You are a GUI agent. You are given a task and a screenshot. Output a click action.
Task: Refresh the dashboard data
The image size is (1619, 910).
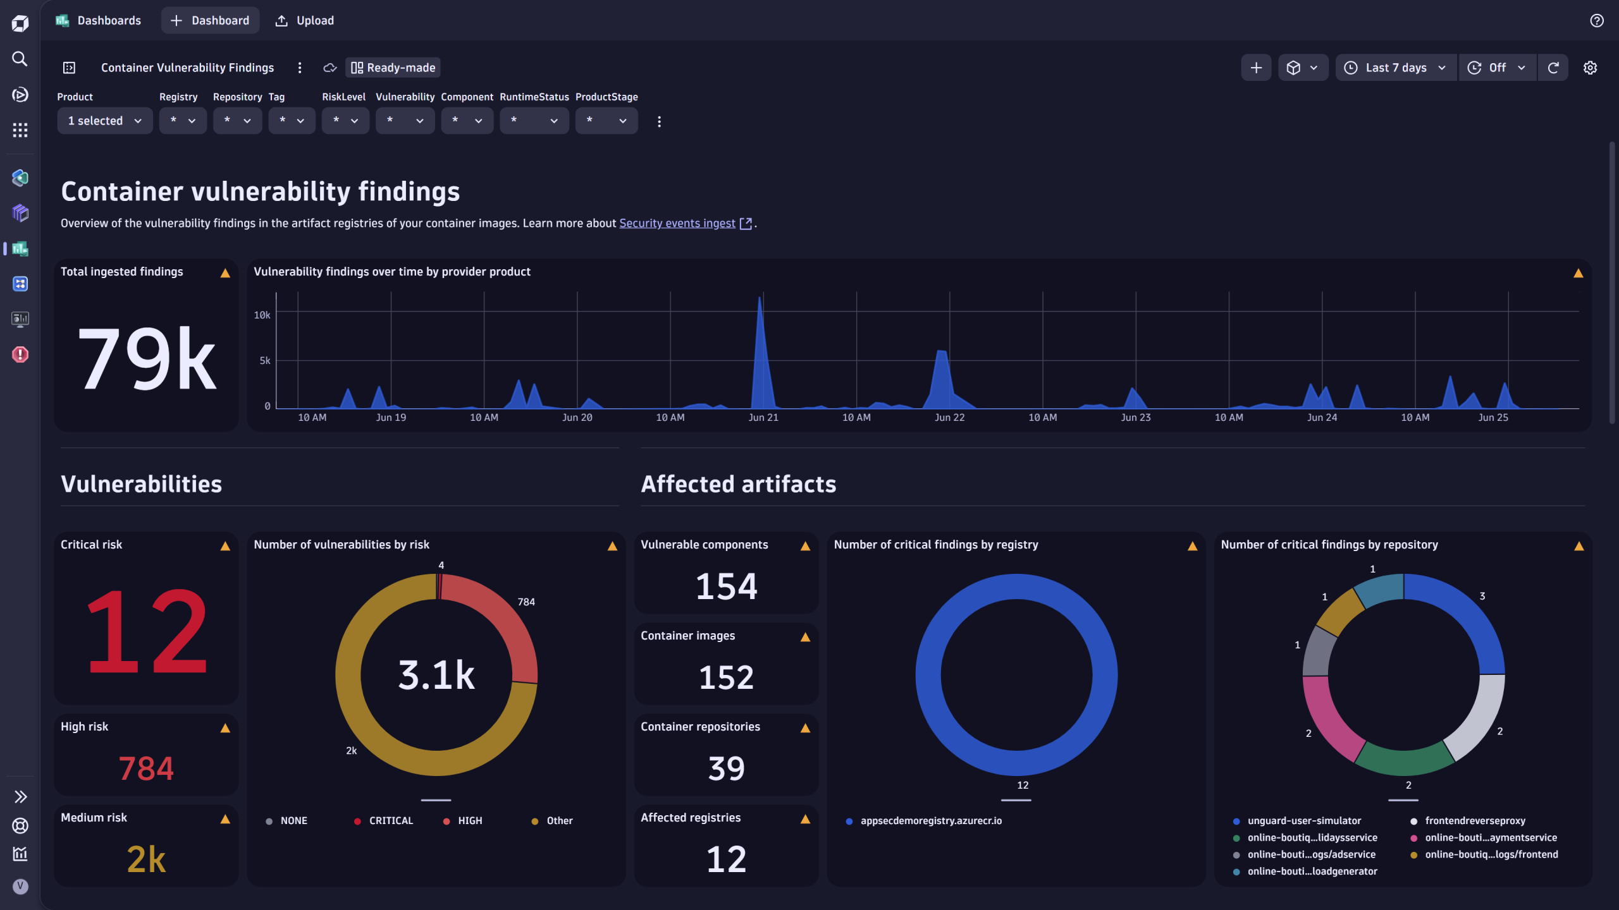coord(1553,68)
